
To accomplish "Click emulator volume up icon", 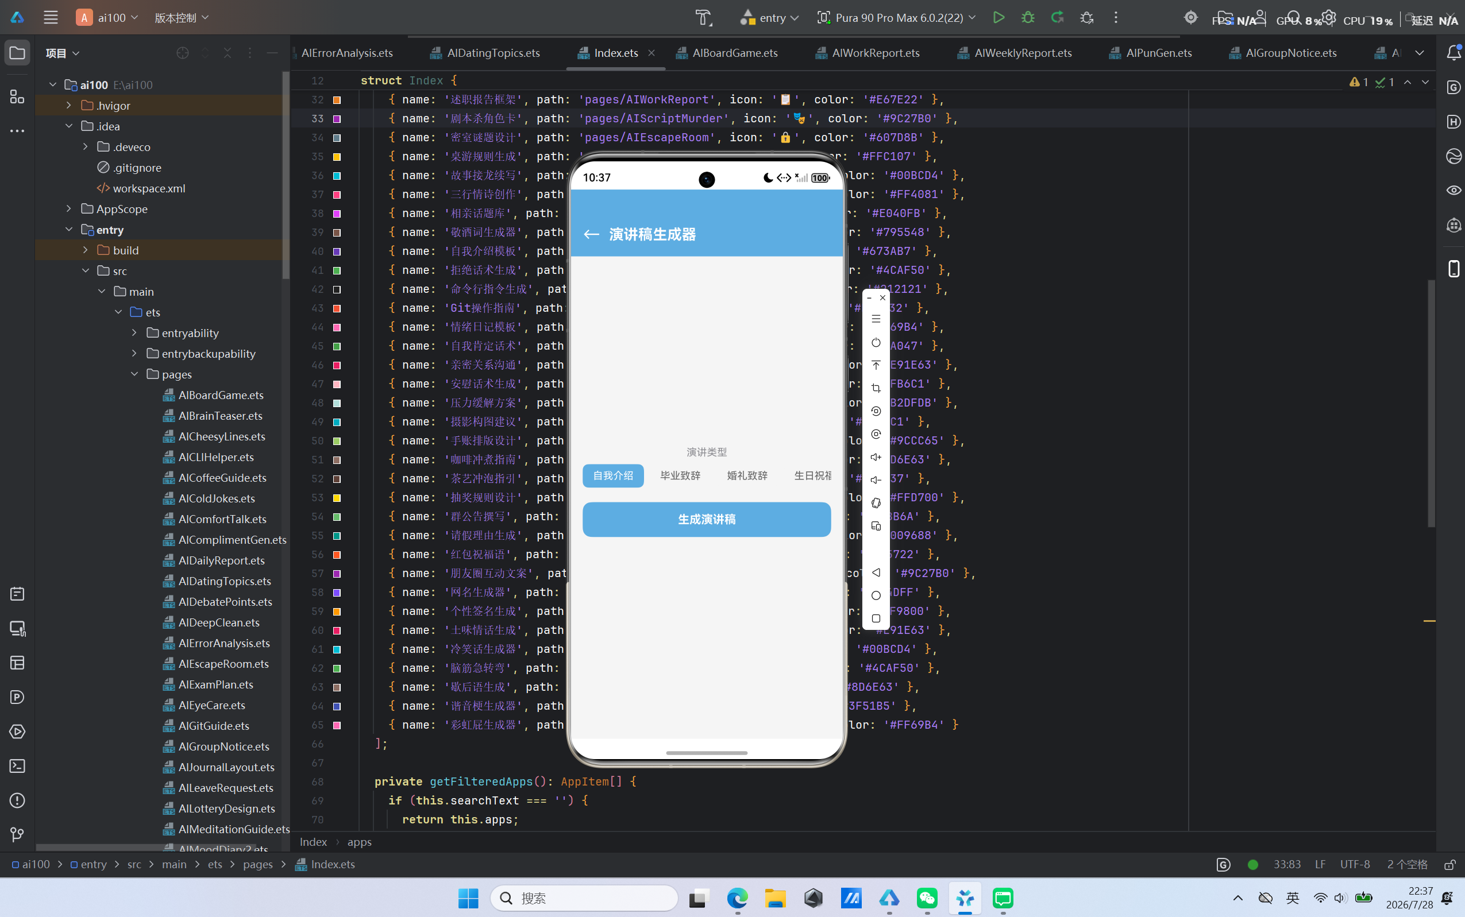I will point(876,457).
